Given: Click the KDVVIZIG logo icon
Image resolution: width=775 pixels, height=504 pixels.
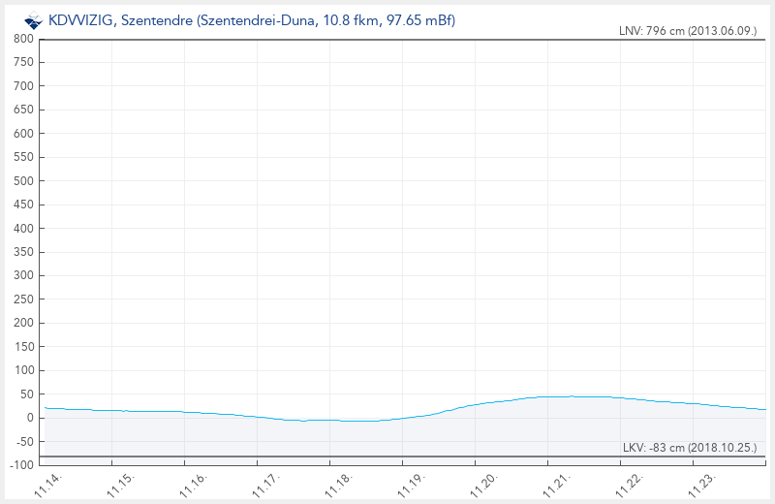Looking at the screenshot, I should tap(34, 20).
